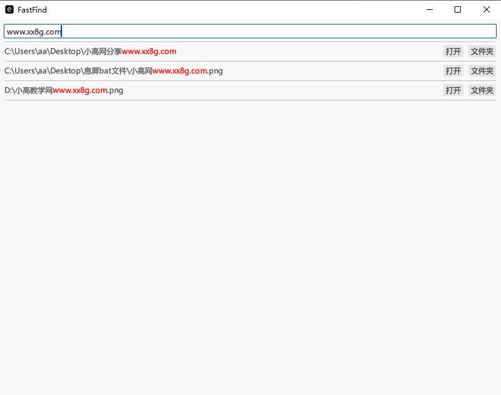The image size is (501, 395).
Task: Click the FastFind app icon in the title bar
Action: [9, 9]
